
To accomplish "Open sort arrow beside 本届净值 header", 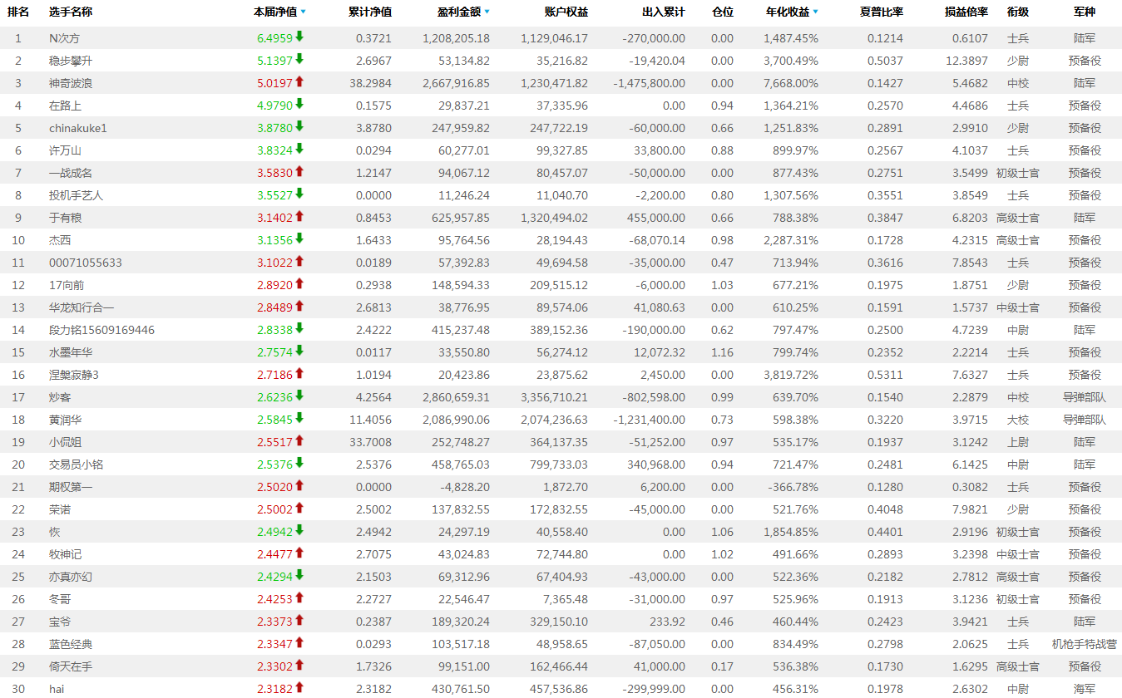I will click(x=303, y=12).
